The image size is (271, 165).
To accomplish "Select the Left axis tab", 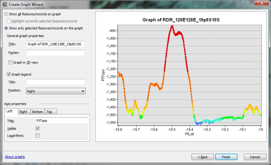I will click(x=11, y=111).
